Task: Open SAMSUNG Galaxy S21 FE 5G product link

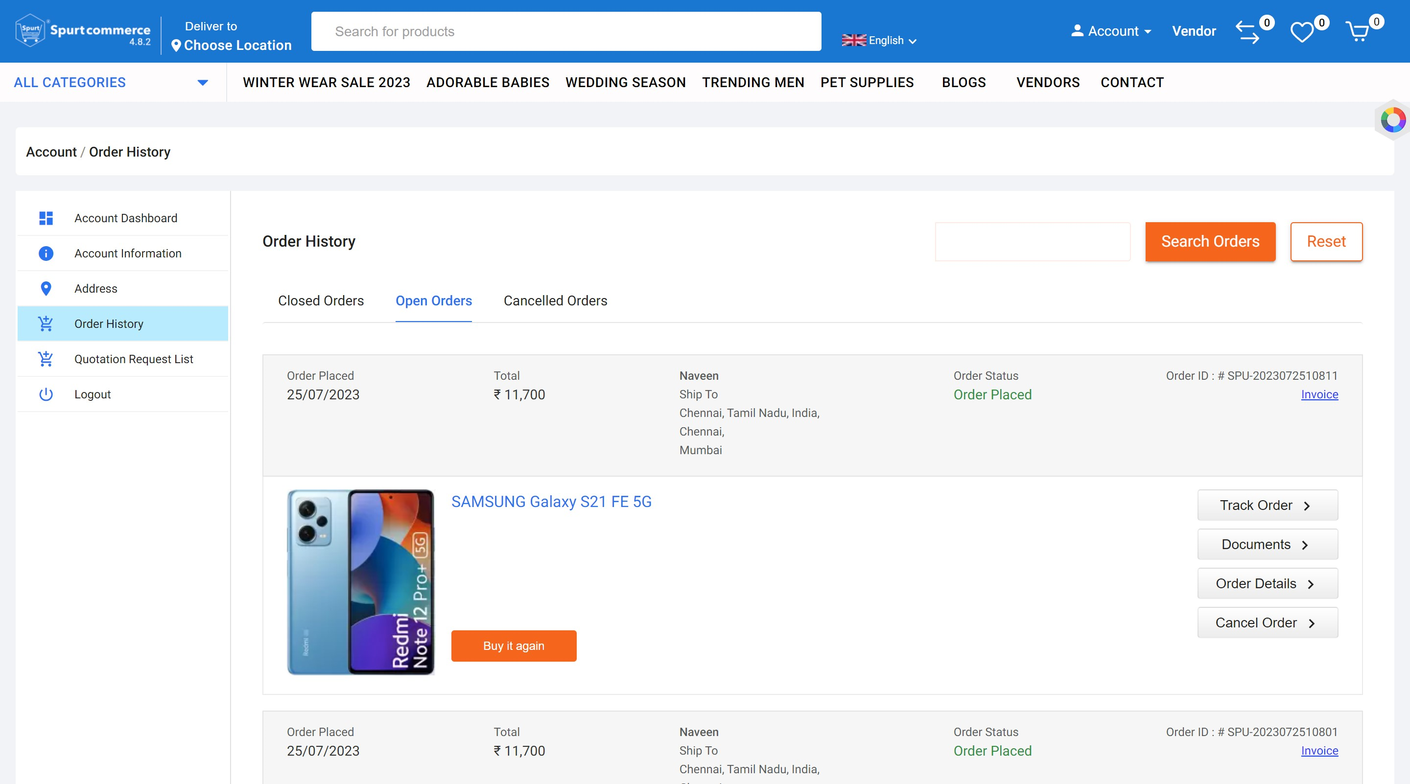Action: (x=551, y=502)
